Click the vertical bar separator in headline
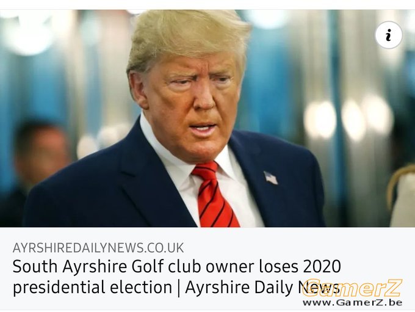The height and width of the screenshot is (312, 415). [179, 288]
